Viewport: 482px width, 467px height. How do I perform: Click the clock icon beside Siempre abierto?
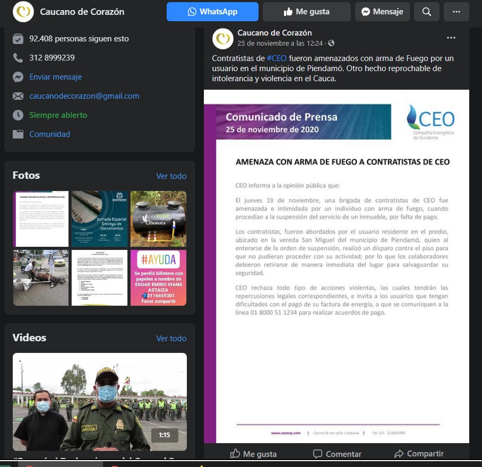(18, 115)
